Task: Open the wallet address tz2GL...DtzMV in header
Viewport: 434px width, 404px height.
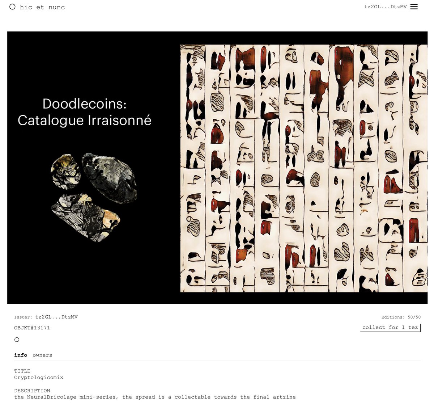Action: click(386, 7)
